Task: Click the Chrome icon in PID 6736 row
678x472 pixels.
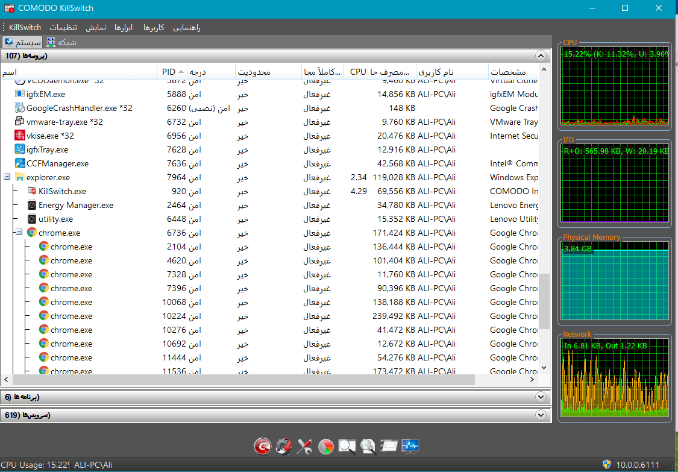Action: (32, 232)
